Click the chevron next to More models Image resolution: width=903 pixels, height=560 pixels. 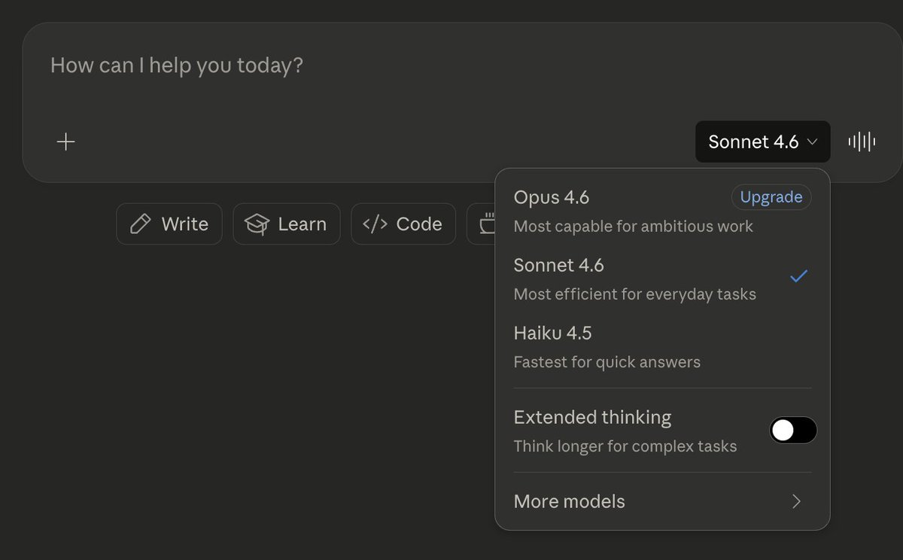pyautogui.click(x=797, y=501)
